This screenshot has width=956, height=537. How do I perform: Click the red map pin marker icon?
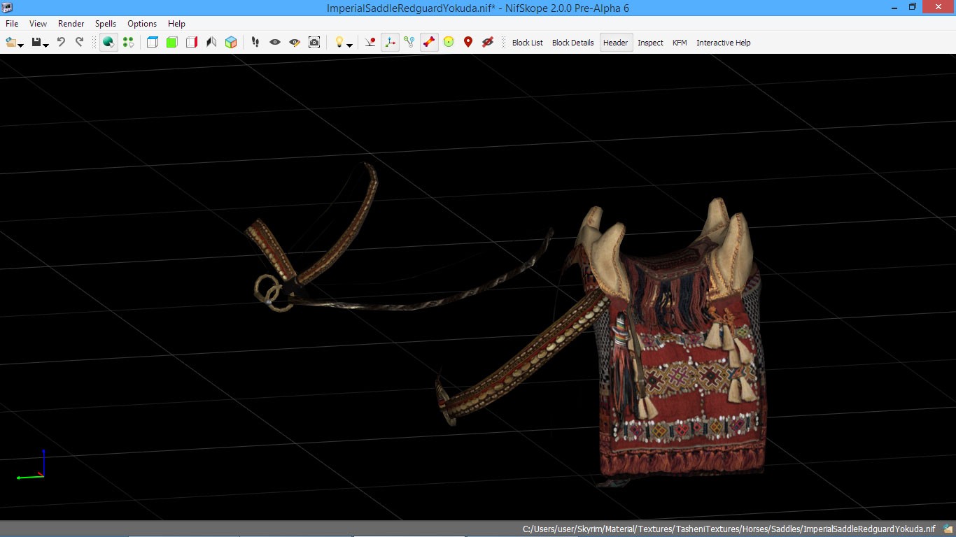(x=468, y=42)
